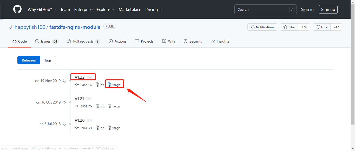
Task: Click the zip file icon for V1.22
Action: click(x=97, y=85)
